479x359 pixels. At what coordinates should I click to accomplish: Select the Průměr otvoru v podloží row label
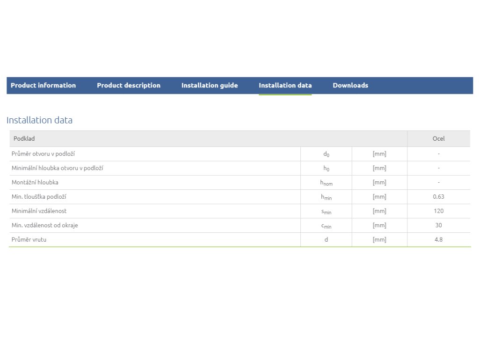(43, 154)
